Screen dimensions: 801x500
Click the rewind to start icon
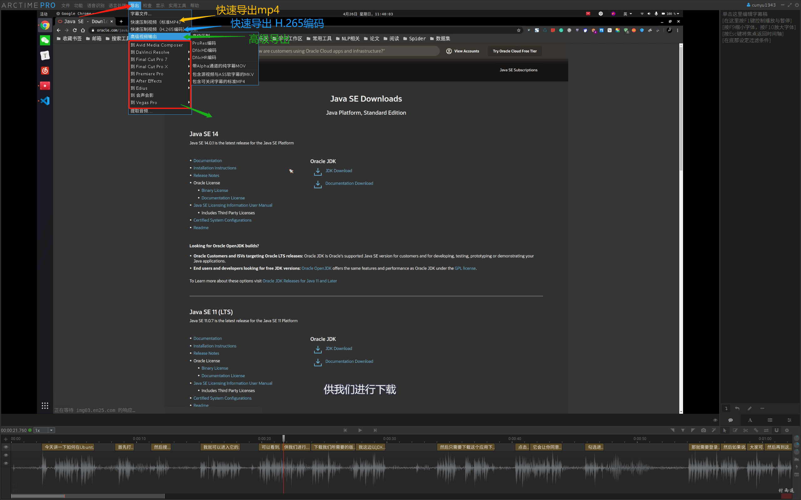(x=345, y=430)
